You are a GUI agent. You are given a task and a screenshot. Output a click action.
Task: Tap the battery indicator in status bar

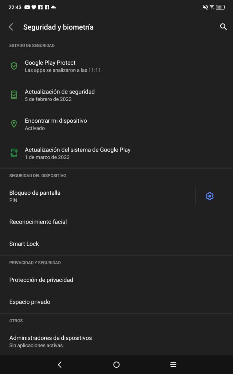tap(220, 7)
